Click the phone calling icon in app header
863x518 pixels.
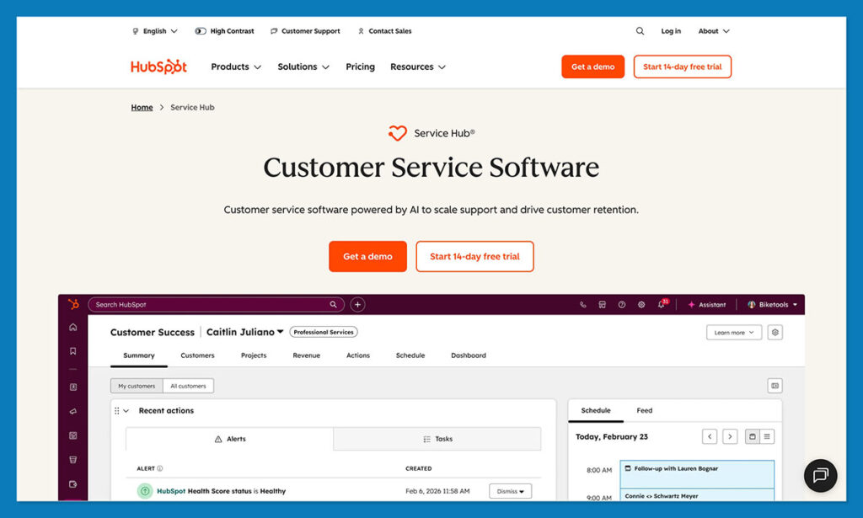point(583,305)
